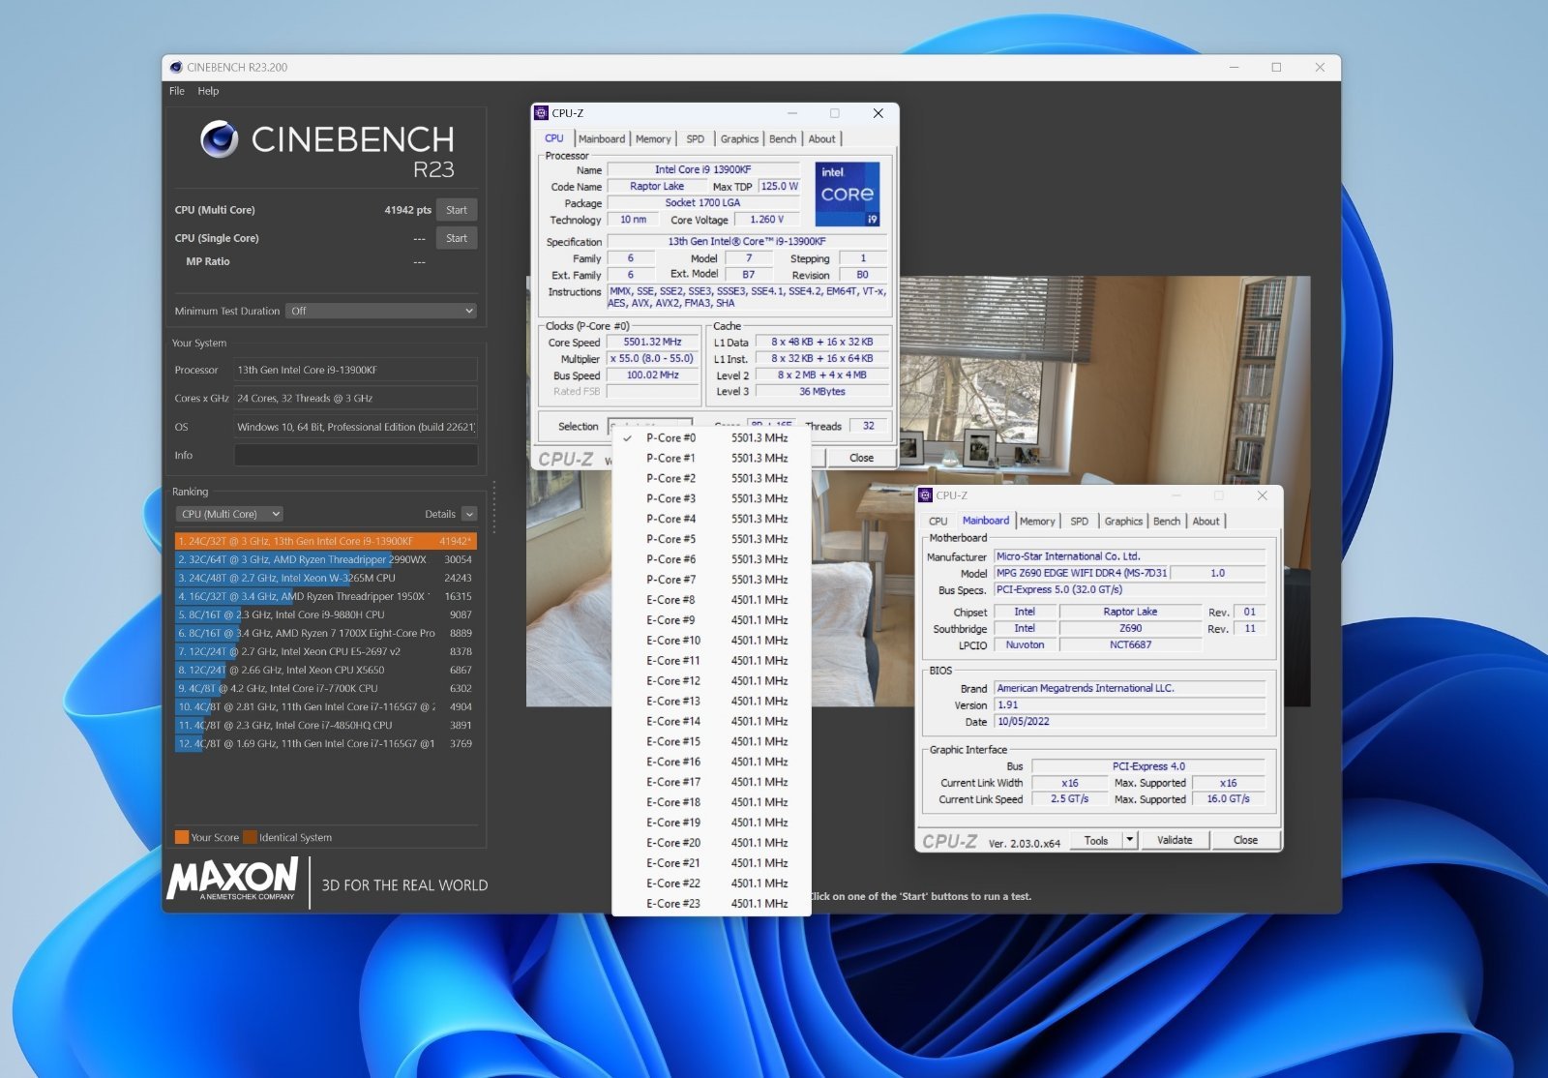
Task: Click the motherboard Model field MPG Z690 EDGE
Action: pos(1082,573)
